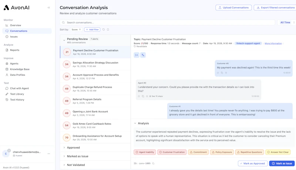Open Gold Amex Card Cashback Rates conversation
This screenshot has height=170, width=296.
point(95,126)
